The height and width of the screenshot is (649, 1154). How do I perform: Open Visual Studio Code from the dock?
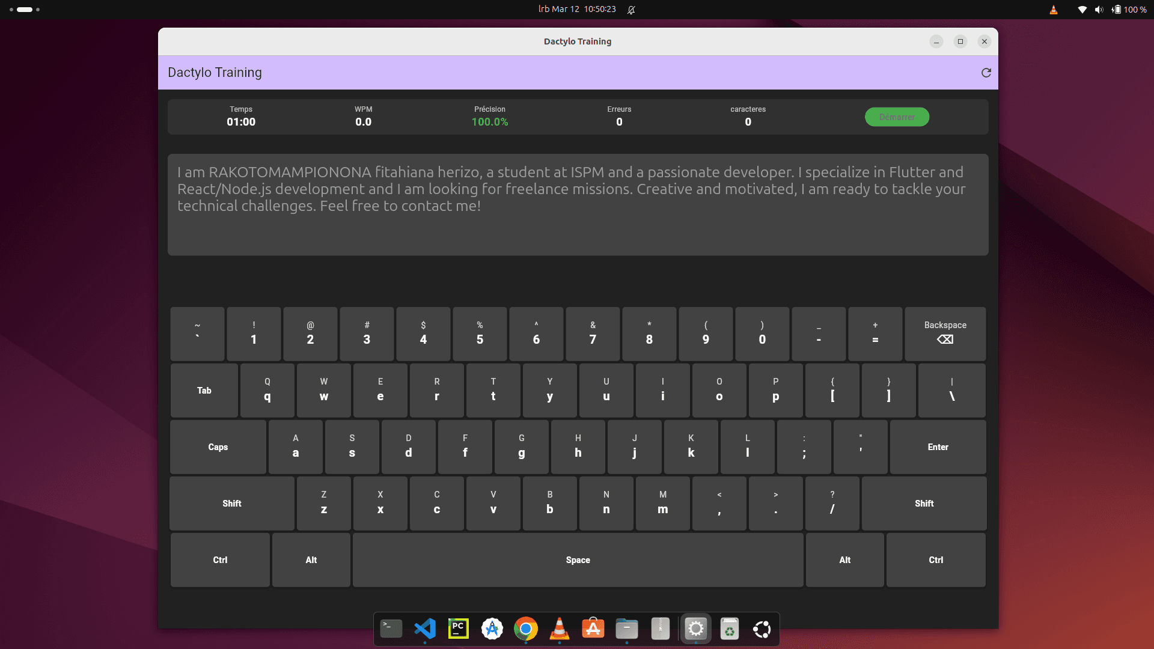425,629
